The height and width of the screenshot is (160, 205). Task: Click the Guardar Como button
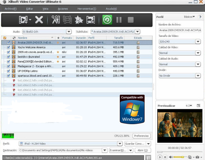click(135, 143)
